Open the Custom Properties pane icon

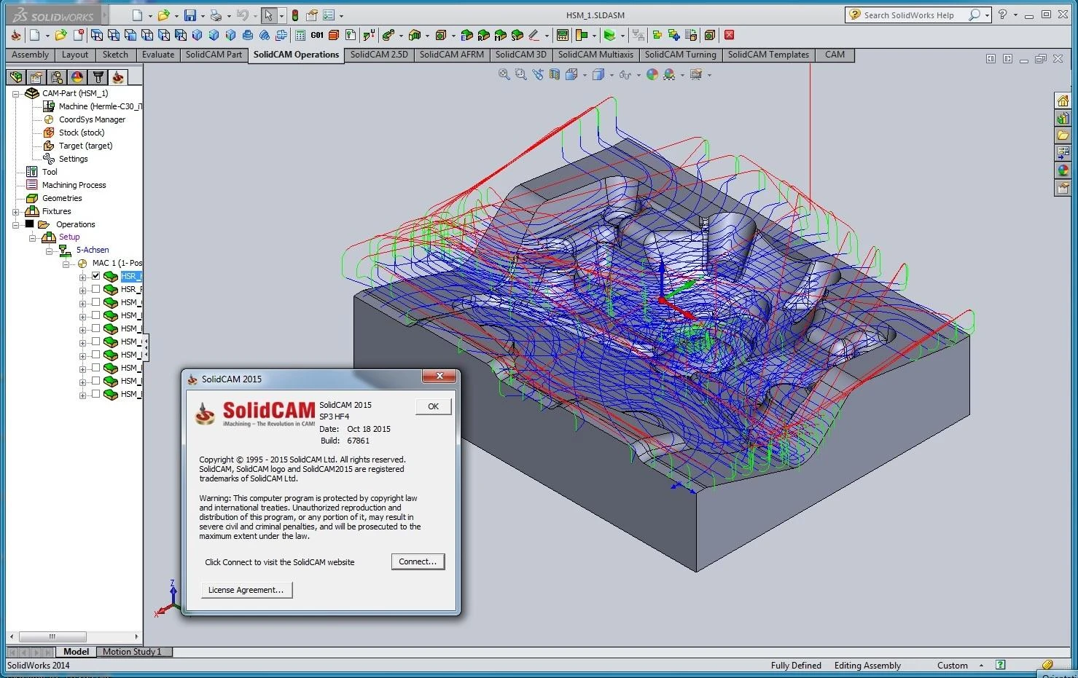(x=1063, y=188)
